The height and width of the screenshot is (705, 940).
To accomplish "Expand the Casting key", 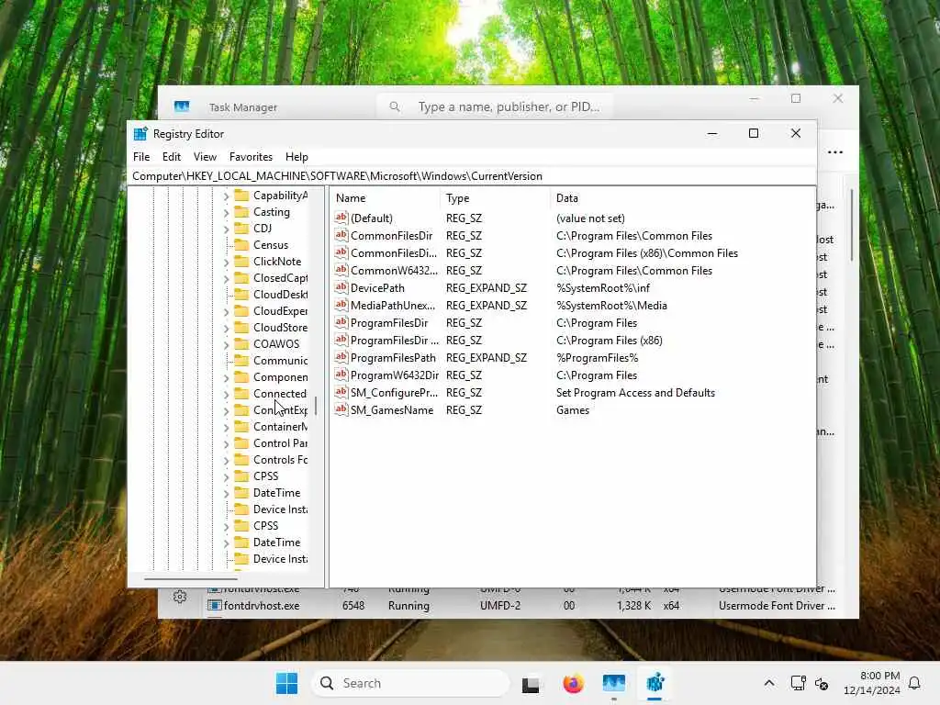I will tap(226, 212).
